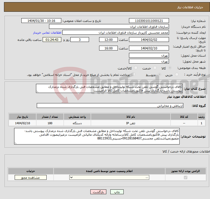Image resolution: width=210 pixels, height=199 pixels.
Task: Click price validity date 1404/02/10 field
Action: pos(149,48)
